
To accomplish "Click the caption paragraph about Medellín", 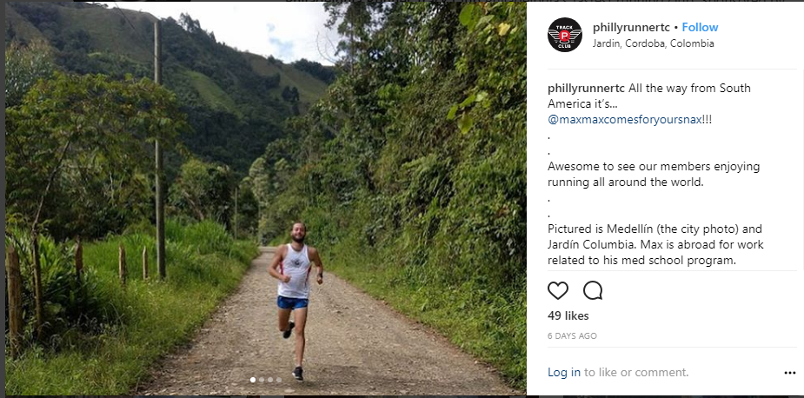I will click(655, 245).
